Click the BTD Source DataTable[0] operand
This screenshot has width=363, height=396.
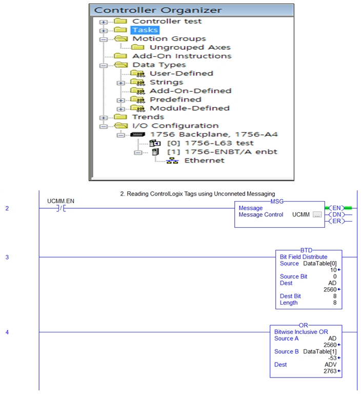point(320,264)
